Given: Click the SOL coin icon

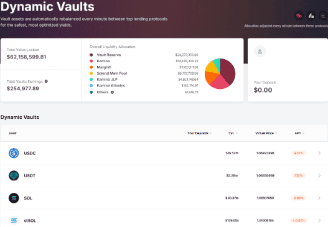Looking at the screenshot, I should (14, 198).
